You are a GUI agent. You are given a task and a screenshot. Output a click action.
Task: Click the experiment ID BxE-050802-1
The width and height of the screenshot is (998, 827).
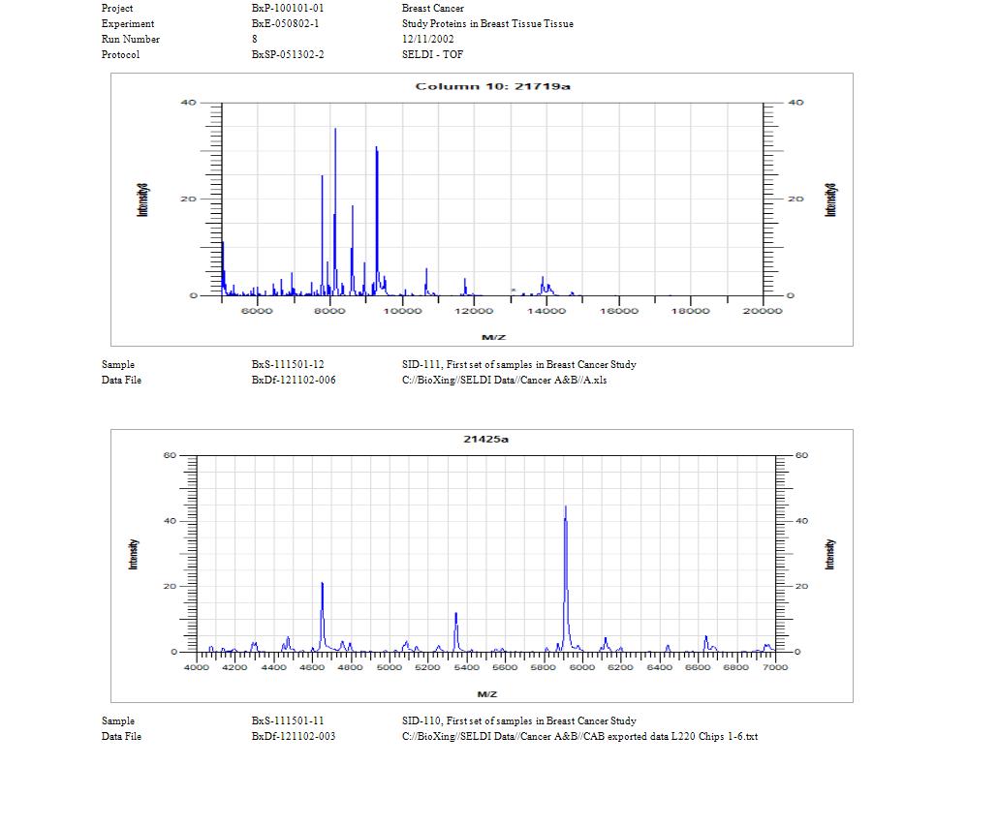285,23
